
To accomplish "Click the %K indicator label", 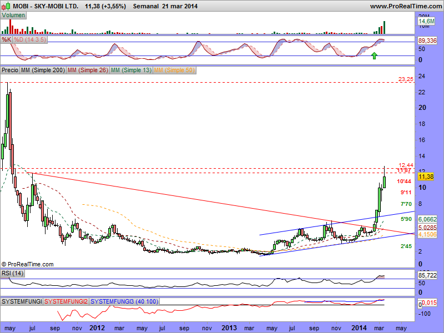I will pyautogui.click(x=7, y=40).
